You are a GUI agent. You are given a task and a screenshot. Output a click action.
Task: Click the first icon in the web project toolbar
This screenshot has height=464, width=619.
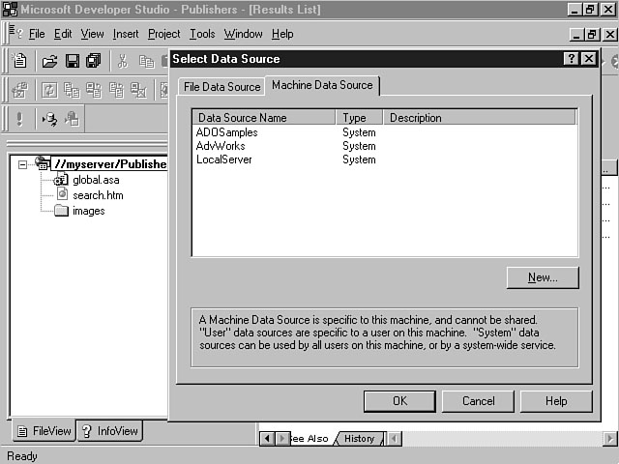tap(19, 90)
